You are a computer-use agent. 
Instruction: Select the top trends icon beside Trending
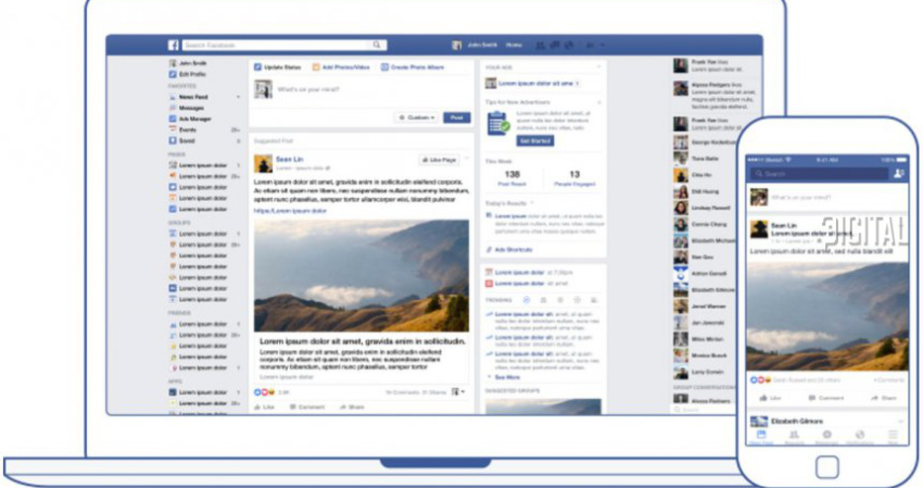click(526, 300)
